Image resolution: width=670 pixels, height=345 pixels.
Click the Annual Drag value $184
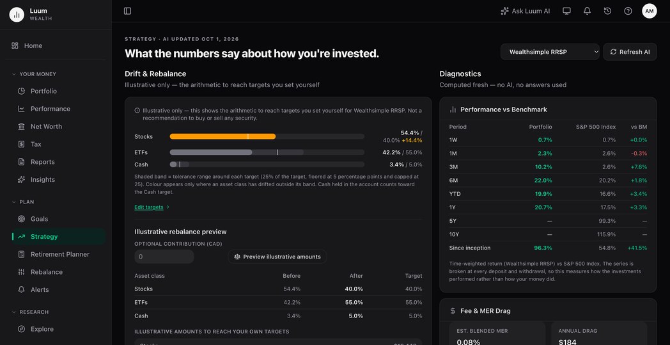tap(568, 342)
